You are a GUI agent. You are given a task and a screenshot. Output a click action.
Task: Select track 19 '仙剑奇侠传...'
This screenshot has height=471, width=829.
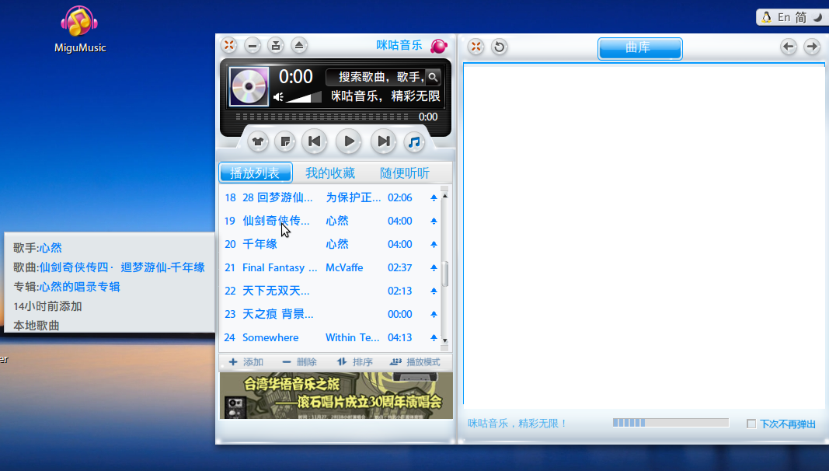coord(330,221)
